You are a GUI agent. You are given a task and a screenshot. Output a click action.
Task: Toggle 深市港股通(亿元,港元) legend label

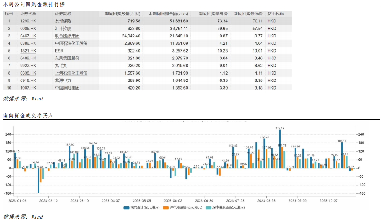(x=228, y=208)
